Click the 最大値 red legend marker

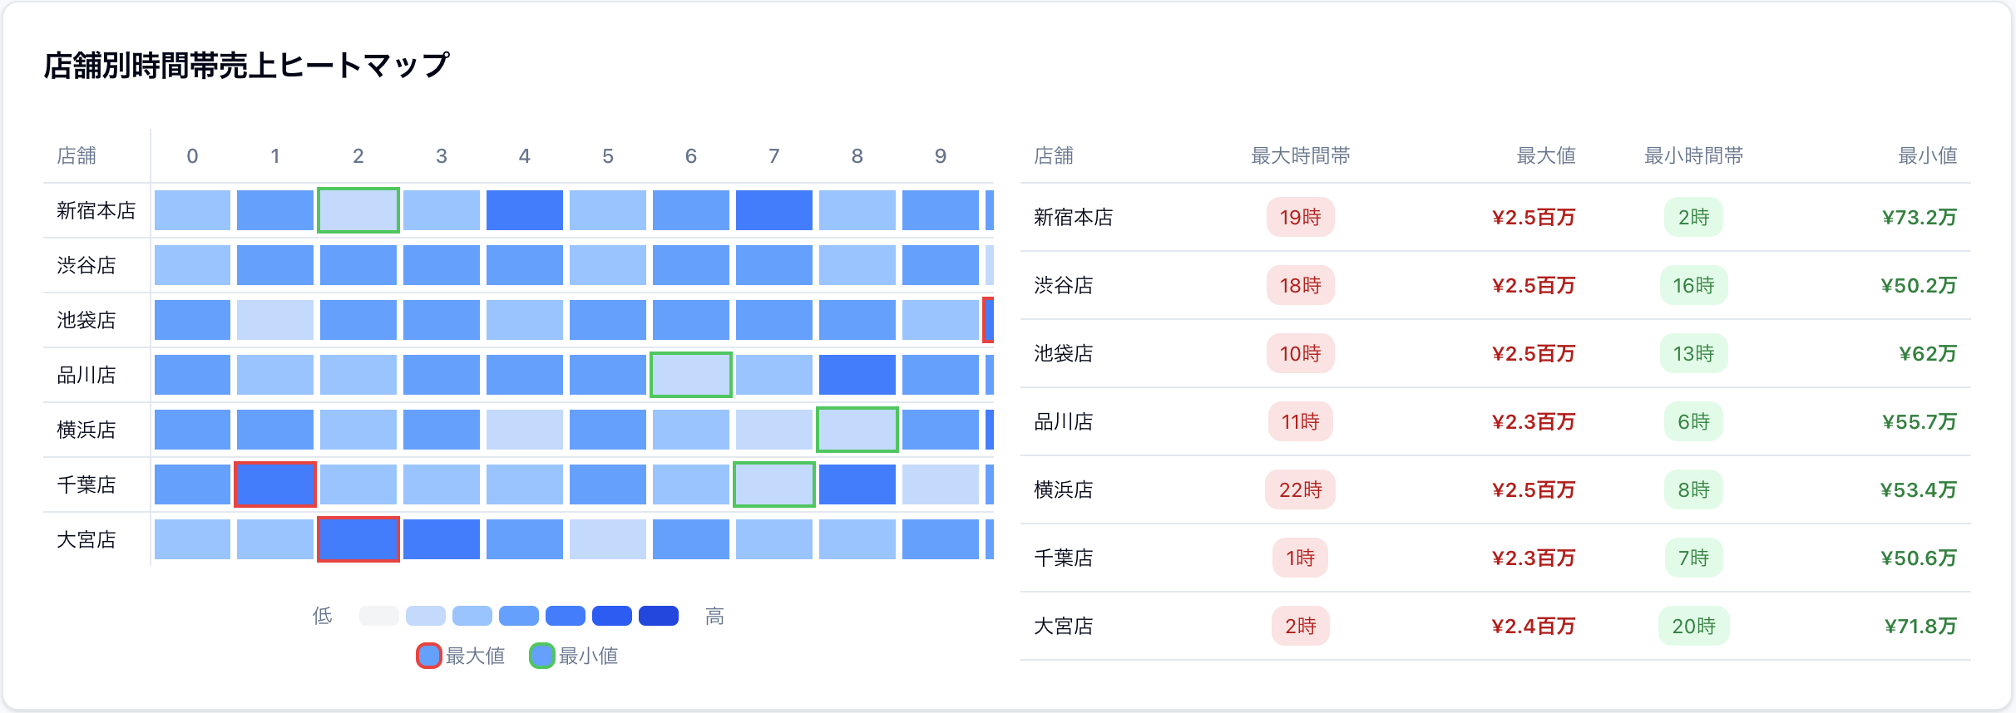pyautogui.click(x=428, y=656)
